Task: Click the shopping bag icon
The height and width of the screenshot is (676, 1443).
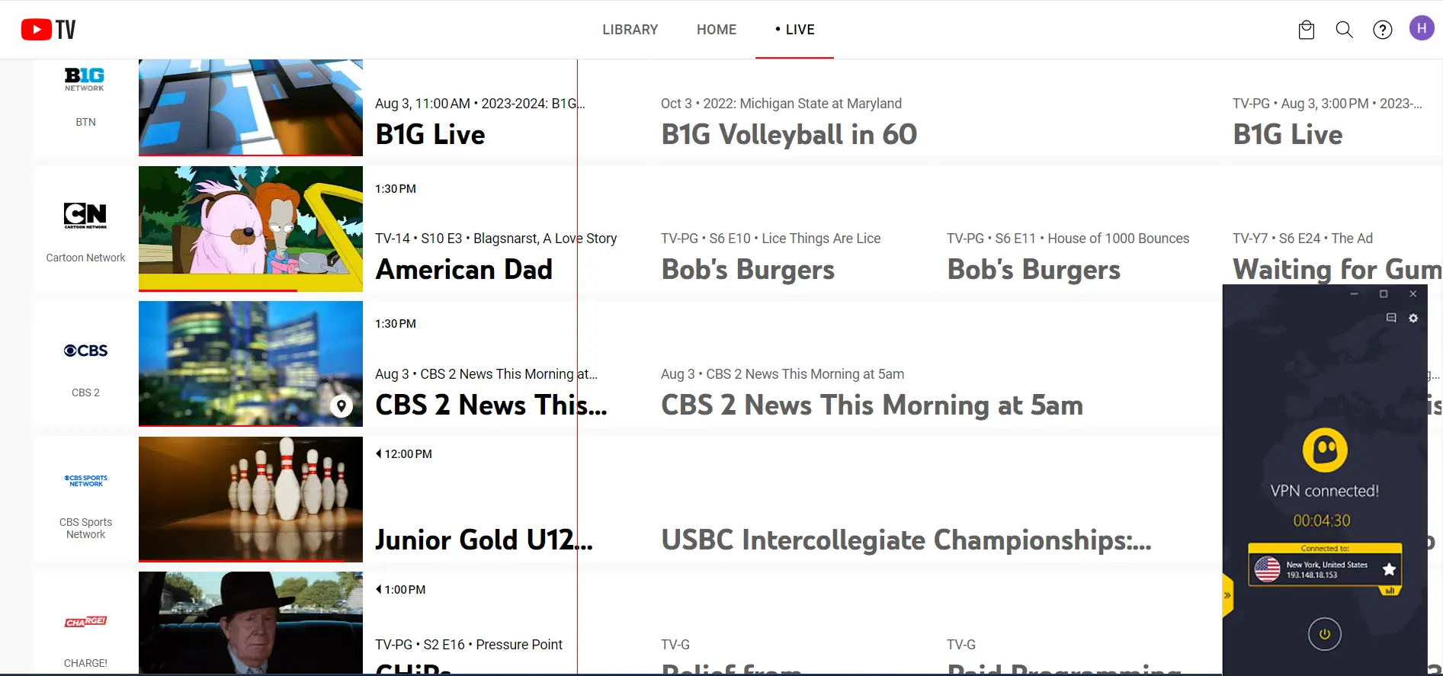Action: (1306, 30)
